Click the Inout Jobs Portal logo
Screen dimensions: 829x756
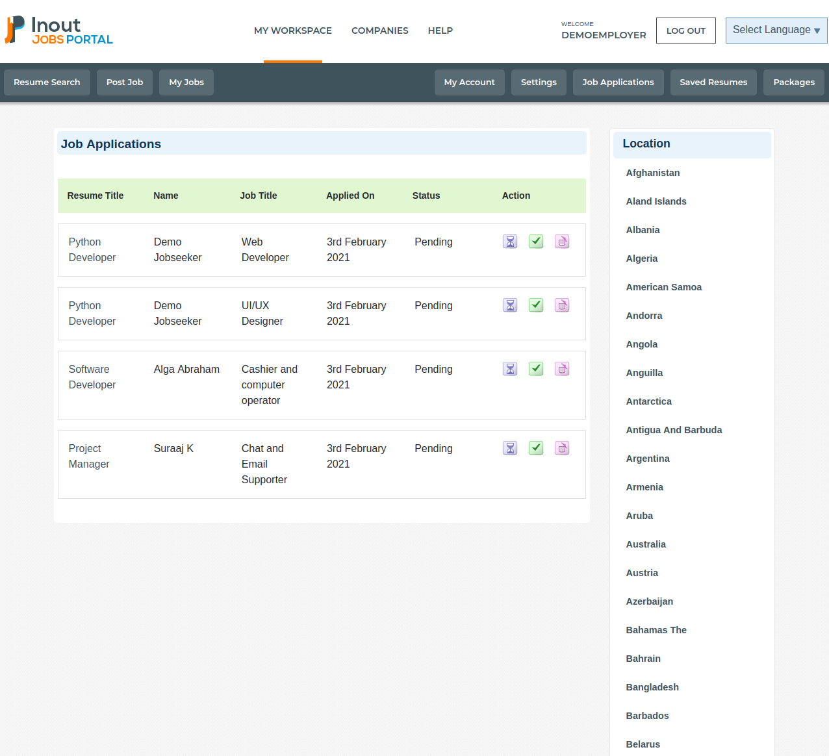[58, 29]
